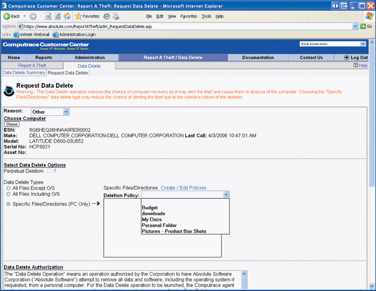Select Specific Files/Directories (PC Only) option
376x291 pixels.
pos(9,204)
